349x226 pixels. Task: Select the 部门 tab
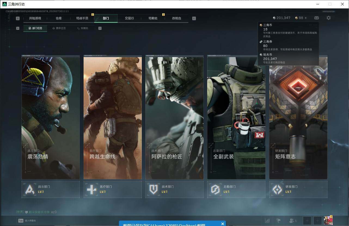click(x=106, y=18)
